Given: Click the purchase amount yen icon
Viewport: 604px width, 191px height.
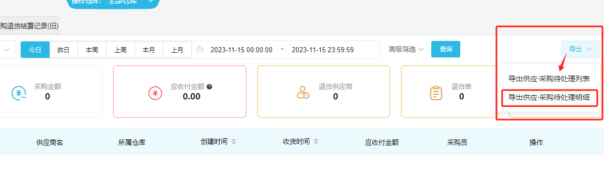Looking at the screenshot, I should point(19,93).
